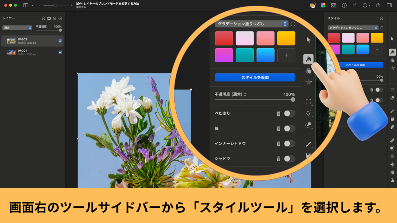The width and height of the screenshot is (397, 223).
Task: Enable the 線 toggle in the magnified view
Action: pyautogui.click(x=289, y=129)
